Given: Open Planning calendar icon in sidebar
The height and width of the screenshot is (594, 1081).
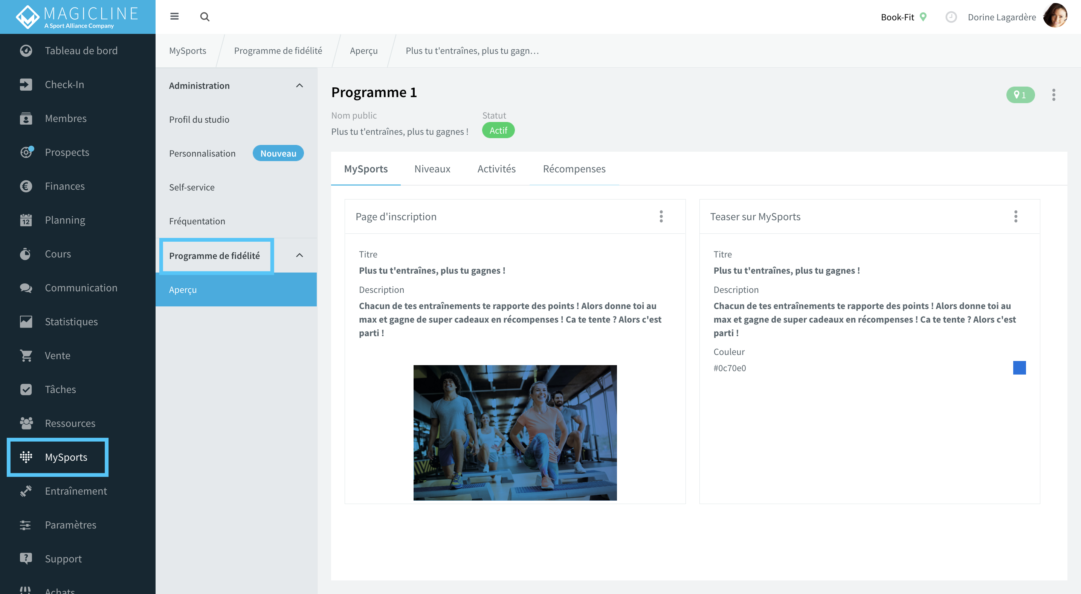Looking at the screenshot, I should pos(26,220).
